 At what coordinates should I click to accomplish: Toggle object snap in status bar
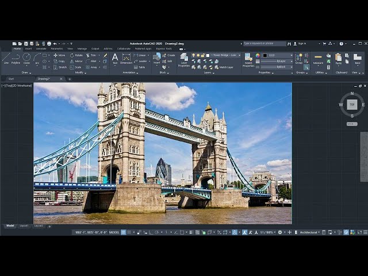point(182,232)
